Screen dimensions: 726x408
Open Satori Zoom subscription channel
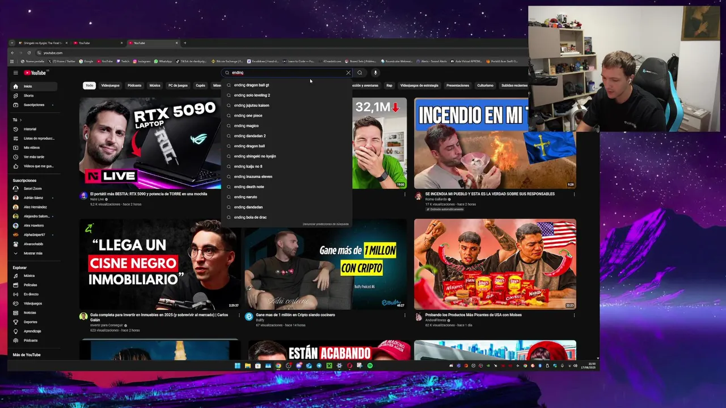pos(34,189)
